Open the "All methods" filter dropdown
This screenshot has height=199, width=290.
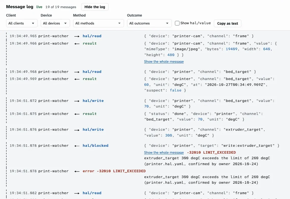click(x=98, y=23)
